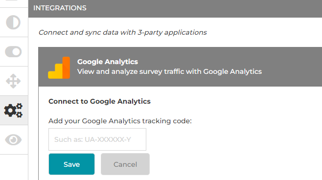Save the Google Analytics tracking code

[71, 164]
